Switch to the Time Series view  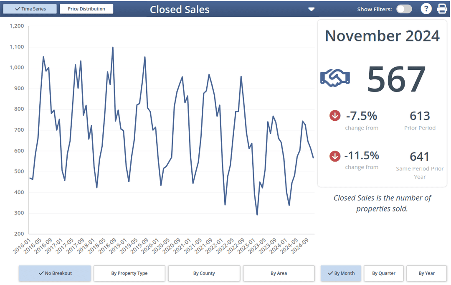[30, 9]
